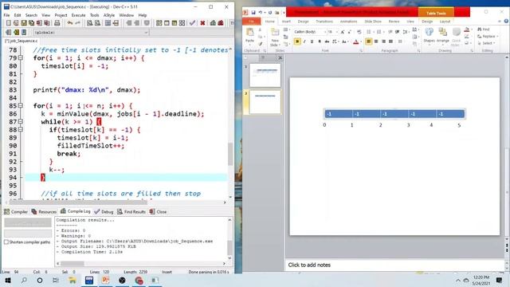Viewport: 510px width, 287px height.
Task: Click Italic button in PowerPoint ribbon
Action: point(304,41)
